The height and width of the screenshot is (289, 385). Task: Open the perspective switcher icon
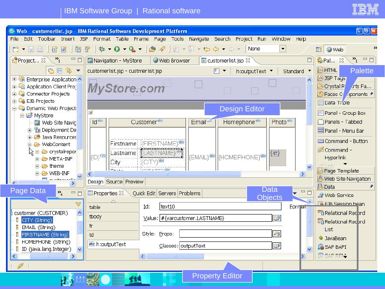[319, 49]
